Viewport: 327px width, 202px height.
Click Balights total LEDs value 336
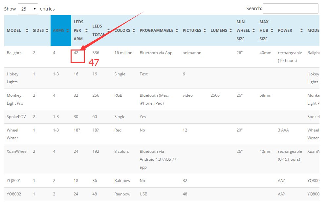pyautogui.click(x=96, y=53)
